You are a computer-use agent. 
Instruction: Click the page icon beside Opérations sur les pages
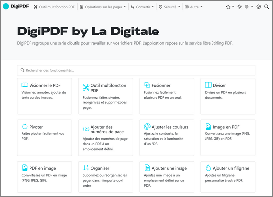point(81,7)
